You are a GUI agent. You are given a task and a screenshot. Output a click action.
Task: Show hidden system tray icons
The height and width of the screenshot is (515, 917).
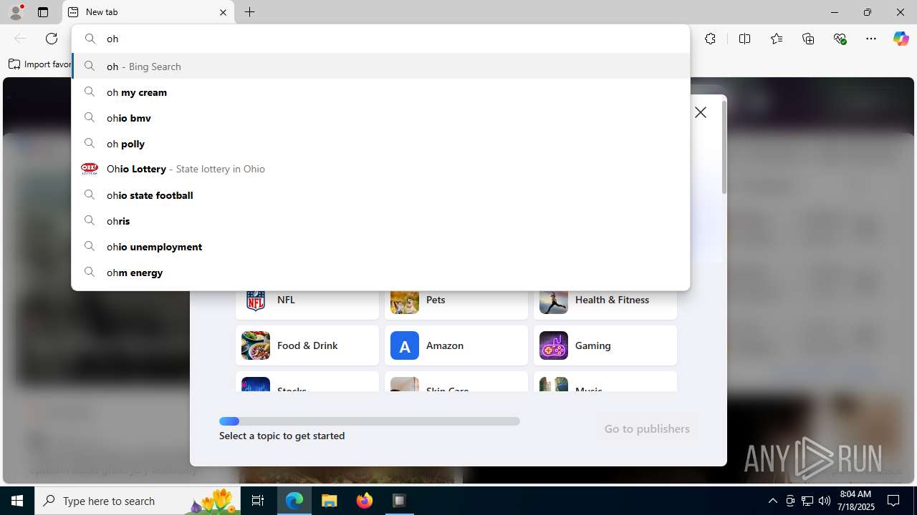(772, 501)
